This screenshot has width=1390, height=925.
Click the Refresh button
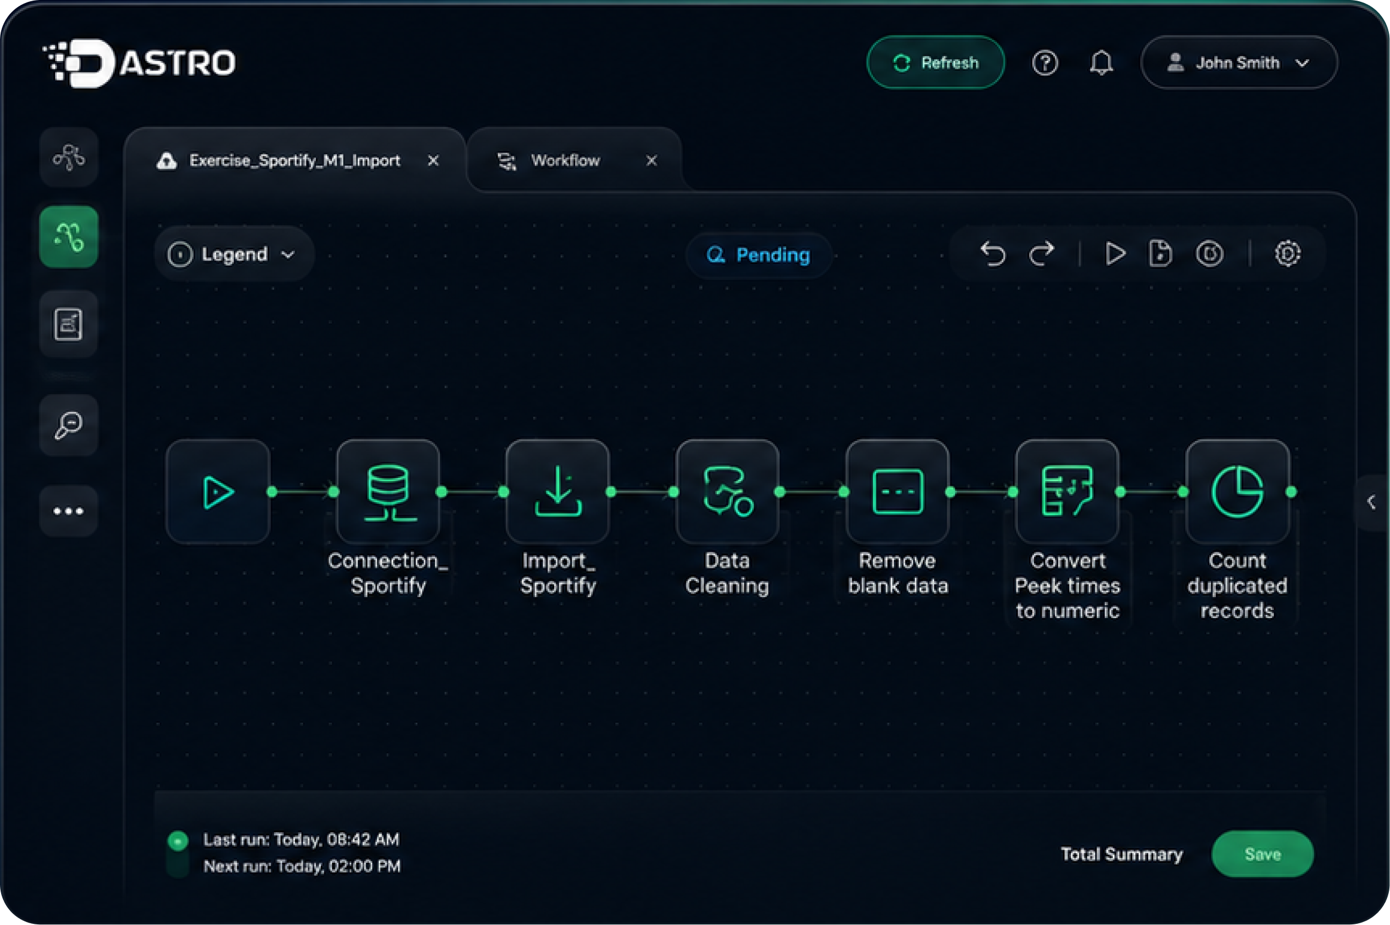(x=935, y=63)
